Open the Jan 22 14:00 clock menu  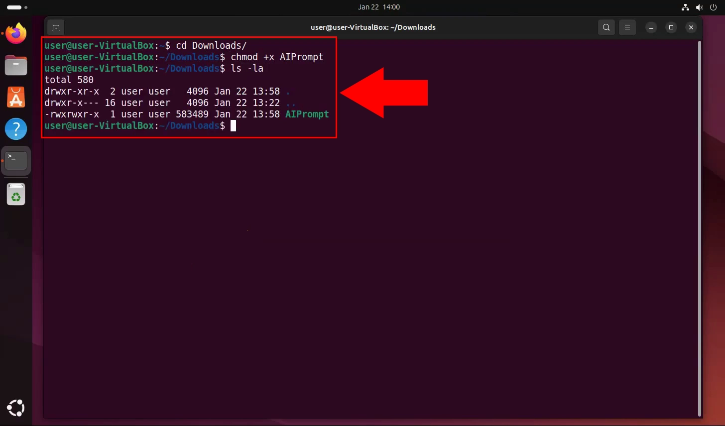[x=379, y=7]
